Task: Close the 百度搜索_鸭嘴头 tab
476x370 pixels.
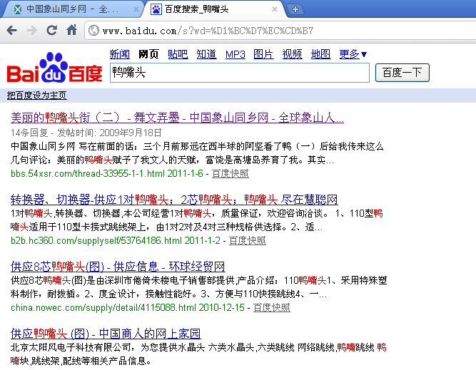Action: click(x=275, y=9)
